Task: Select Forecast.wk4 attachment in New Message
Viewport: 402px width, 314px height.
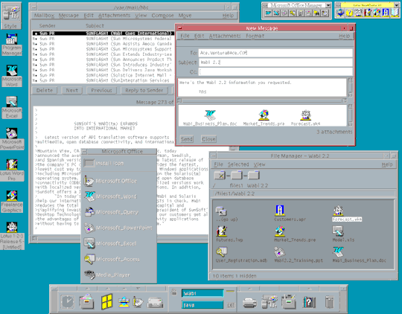Action: point(306,118)
